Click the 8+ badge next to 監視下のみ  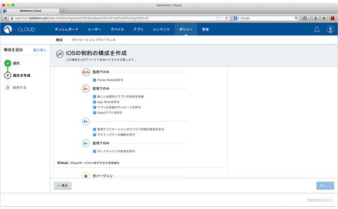(x=86, y=143)
